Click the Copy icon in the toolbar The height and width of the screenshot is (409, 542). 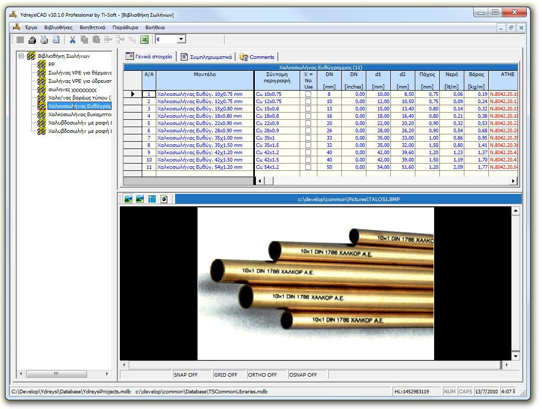[x=84, y=39]
